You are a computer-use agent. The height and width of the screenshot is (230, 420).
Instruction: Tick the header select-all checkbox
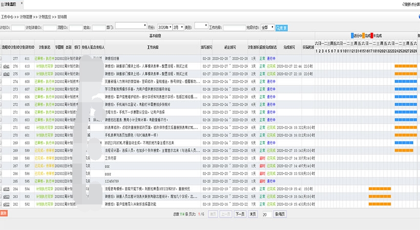(x=1, y=48)
